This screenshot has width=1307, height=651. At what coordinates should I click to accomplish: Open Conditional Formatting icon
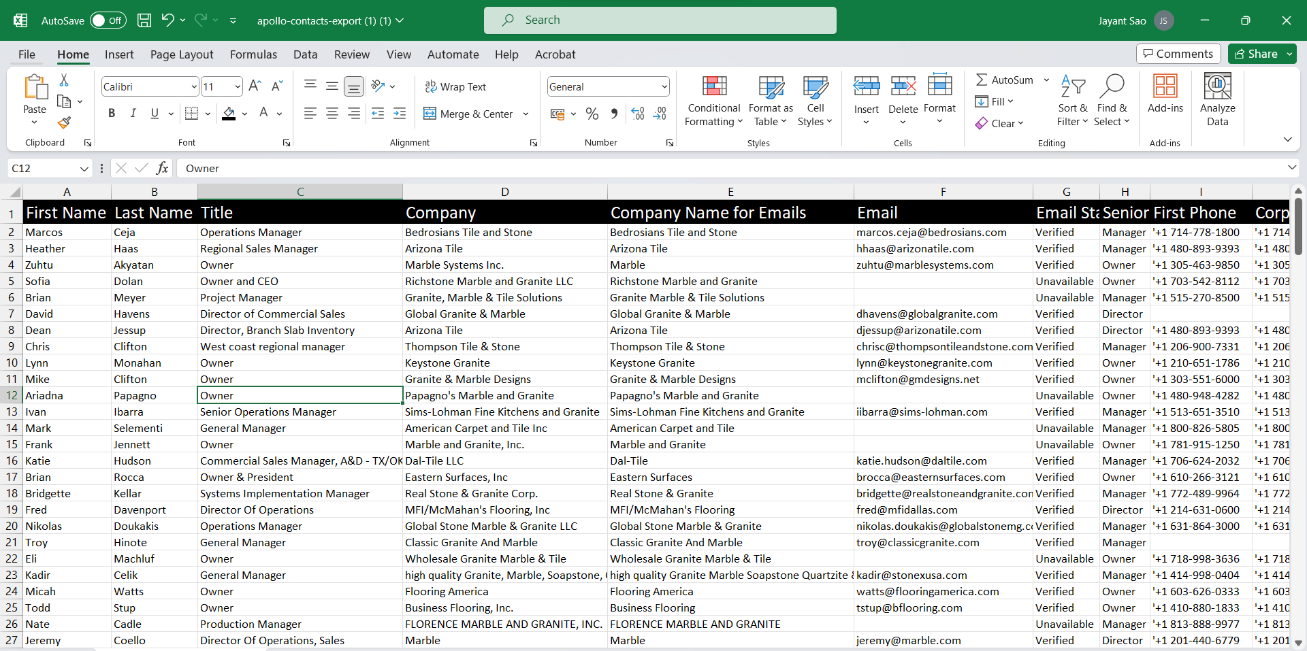point(714,86)
